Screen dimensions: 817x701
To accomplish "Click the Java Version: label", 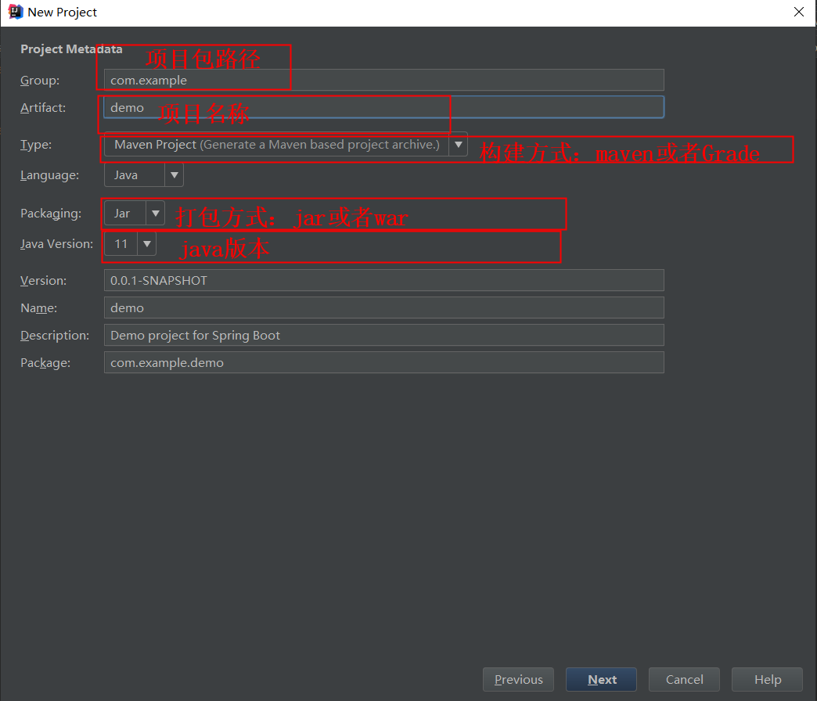I will tap(56, 244).
